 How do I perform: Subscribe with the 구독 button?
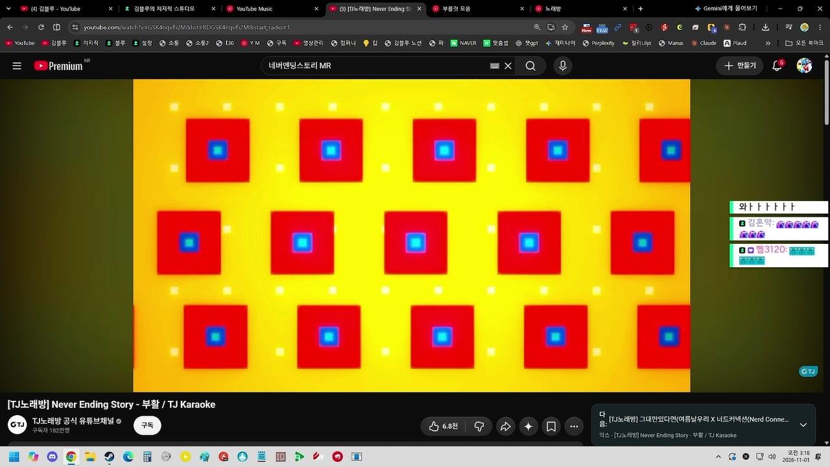click(x=147, y=425)
